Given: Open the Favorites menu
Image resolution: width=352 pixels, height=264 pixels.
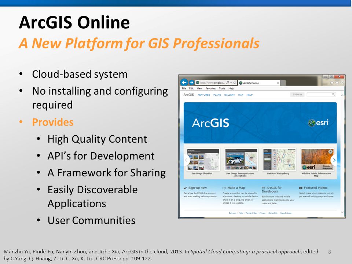Looking at the screenshot, I should pyautogui.click(x=210, y=88).
